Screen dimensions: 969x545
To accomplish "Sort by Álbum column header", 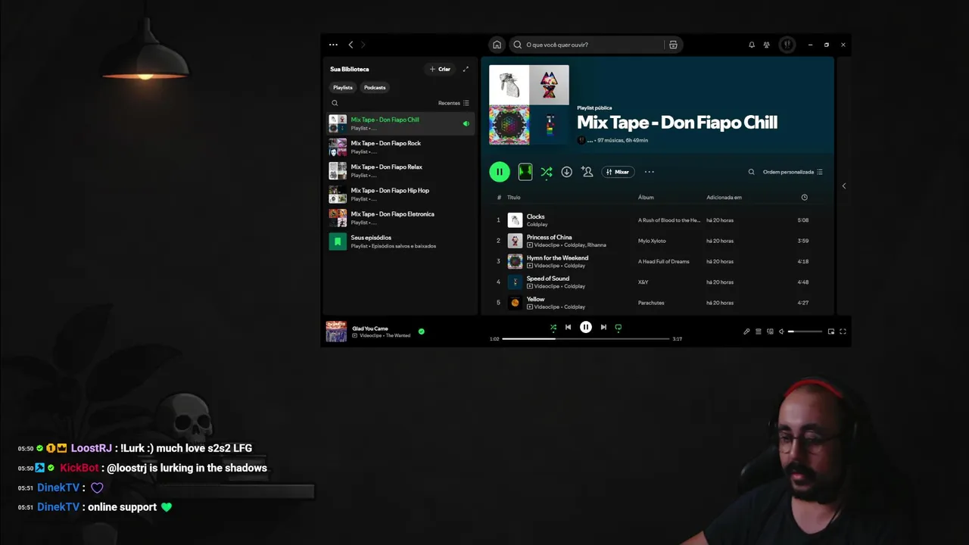I will point(646,198).
